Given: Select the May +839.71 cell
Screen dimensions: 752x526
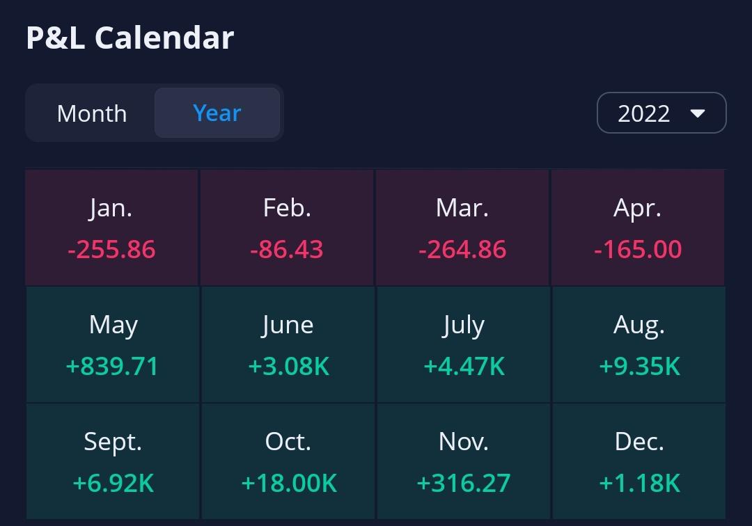Looking at the screenshot, I should click(113, 345).
